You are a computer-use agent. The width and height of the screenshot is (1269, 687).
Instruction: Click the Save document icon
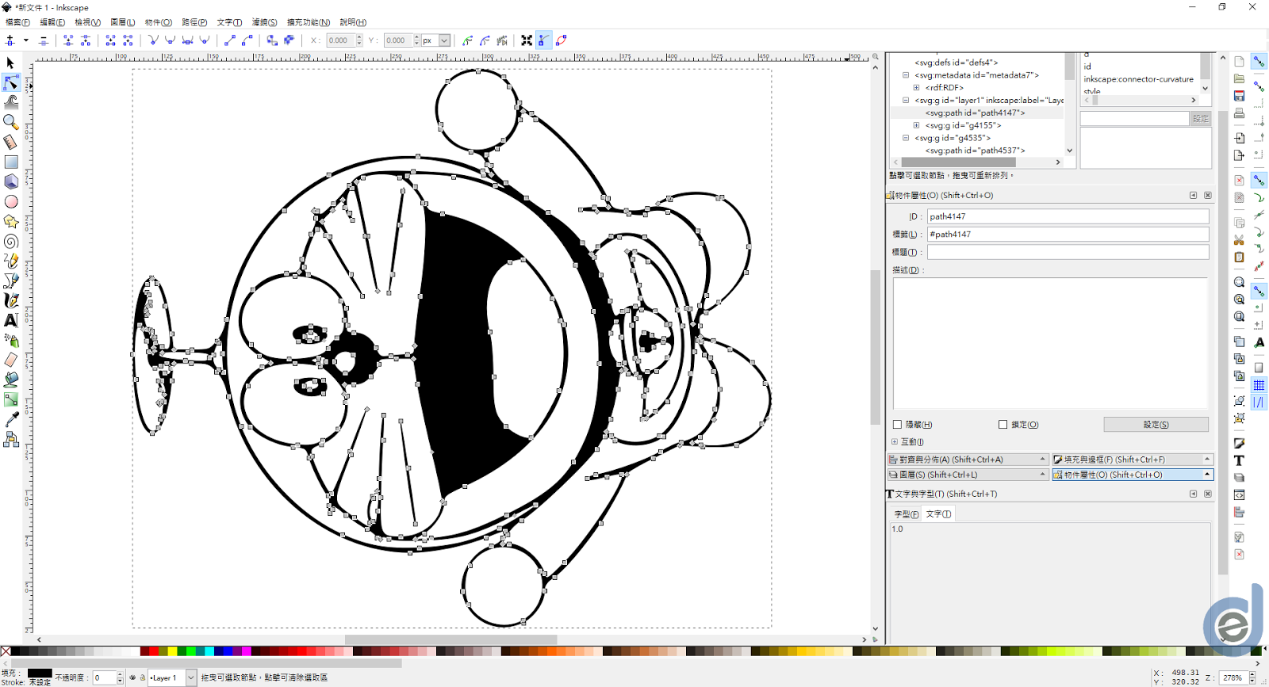tap(1239, 96)
